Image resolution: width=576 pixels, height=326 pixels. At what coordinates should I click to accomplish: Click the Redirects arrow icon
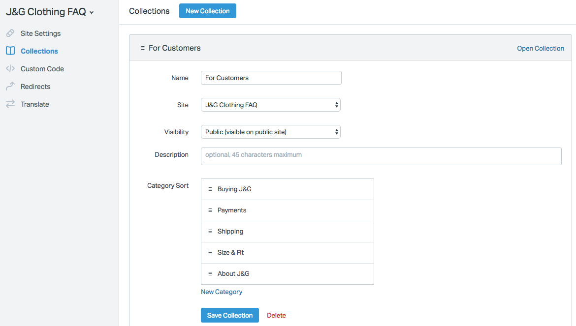click(10, 87)
